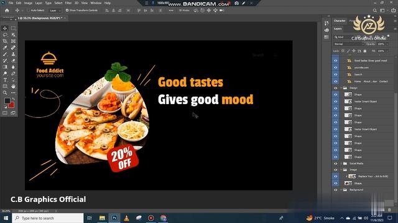Viewport: 398px width, 223px height.
Task: Click the Windows taskbar search box
Action: [x=48, y=218]
